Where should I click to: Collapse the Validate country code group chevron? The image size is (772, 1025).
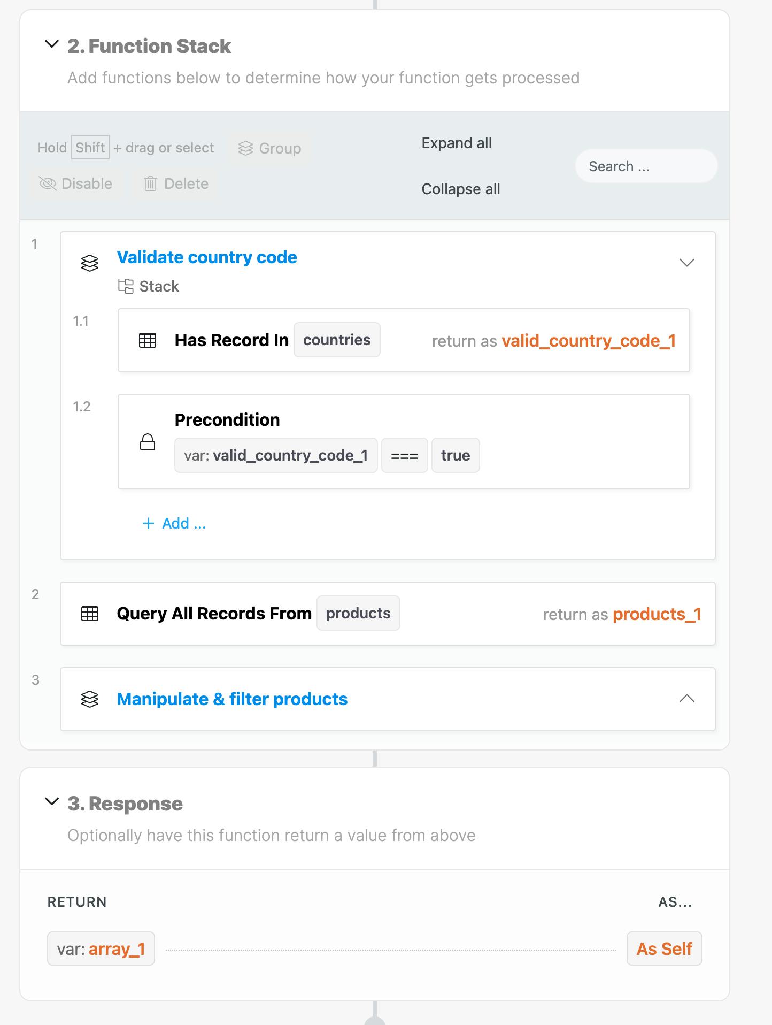click(x=686, y=263)
